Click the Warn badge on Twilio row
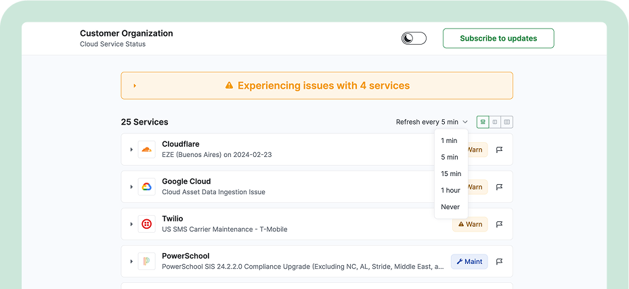This screenshot has width=629, height=289. [x=470, y=224]
